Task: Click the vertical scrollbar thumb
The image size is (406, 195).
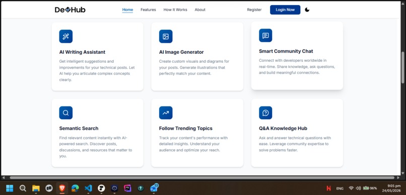Action: pos(402,67)
